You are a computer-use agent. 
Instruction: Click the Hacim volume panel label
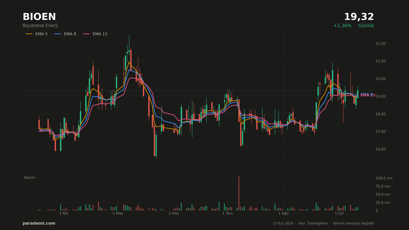29,178
